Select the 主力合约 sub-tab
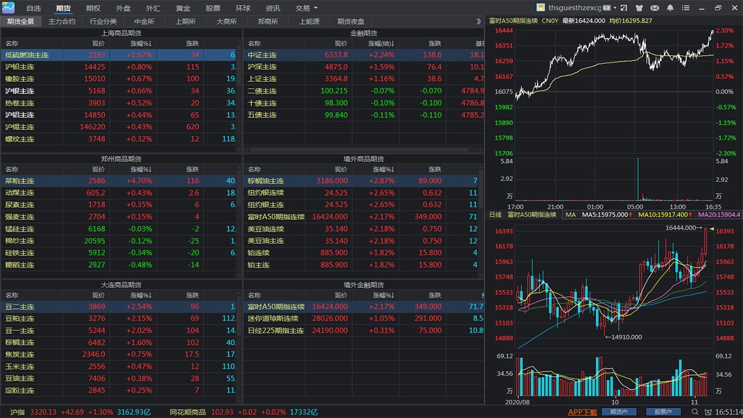 coord(62,21)
